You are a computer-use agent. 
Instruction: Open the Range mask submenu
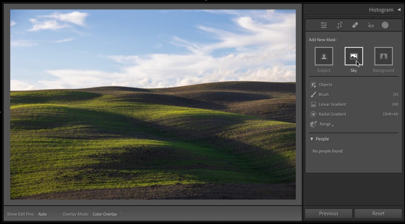pyautogui.click(x=326, y=124)
